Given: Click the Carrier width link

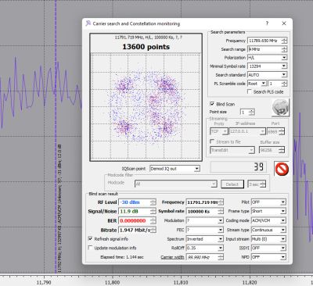Looking at the screenshot, I should click(x=172, y=257).
